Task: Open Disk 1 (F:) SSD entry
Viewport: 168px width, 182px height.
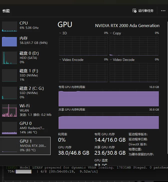Action: pyautogui.click(x=25, y=75)
